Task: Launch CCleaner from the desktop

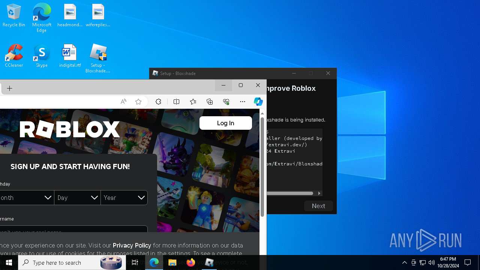Action: pyautogui.click(x=14, y=56)
